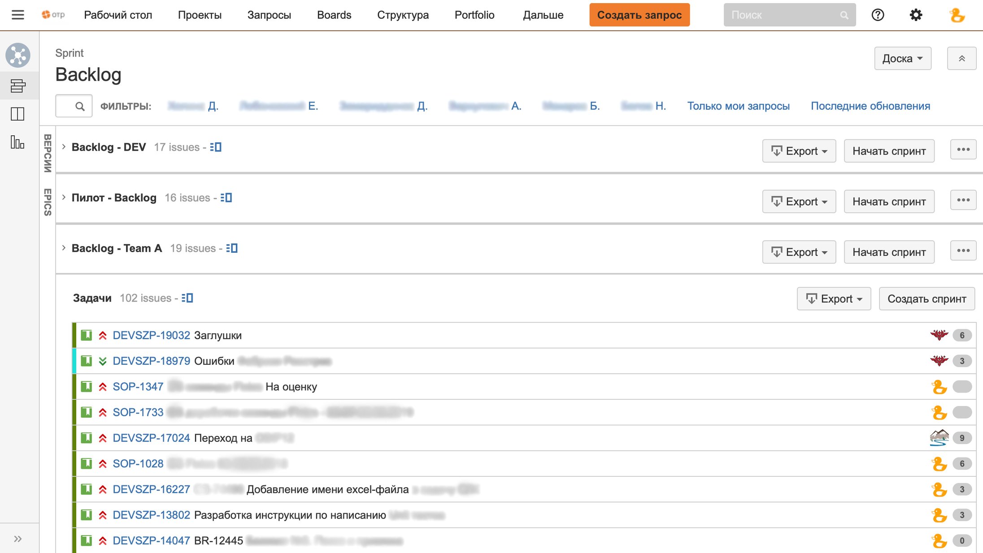Click detail view icon next to Backlog - DEV
Viewport: 983px width, 553px height.
(x=216, y=147)
